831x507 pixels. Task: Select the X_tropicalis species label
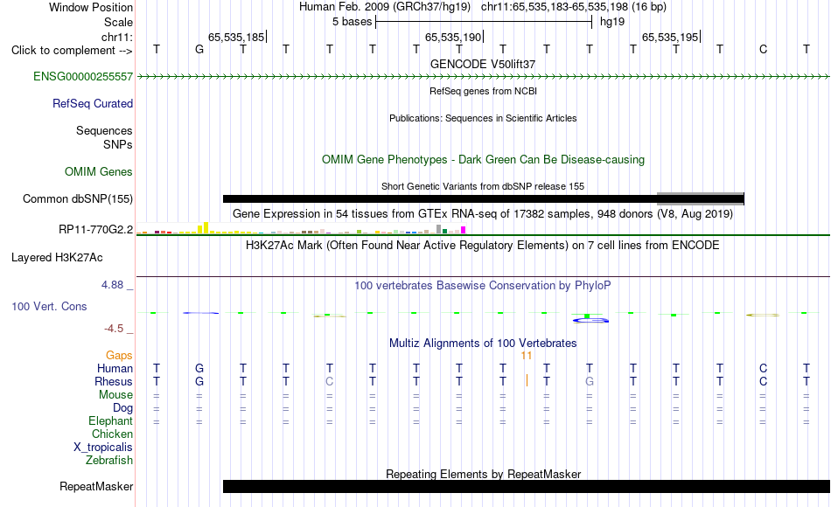point(103,448)
